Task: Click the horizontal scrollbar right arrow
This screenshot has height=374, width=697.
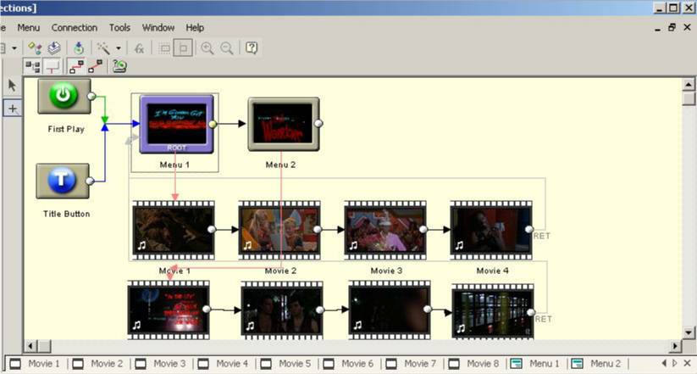Action: click(x=675, y=346)
